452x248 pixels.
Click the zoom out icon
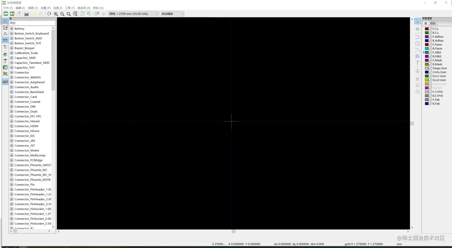point(62,14)
